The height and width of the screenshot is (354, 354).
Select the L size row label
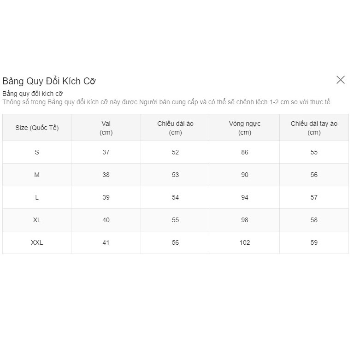click(37, 197)
